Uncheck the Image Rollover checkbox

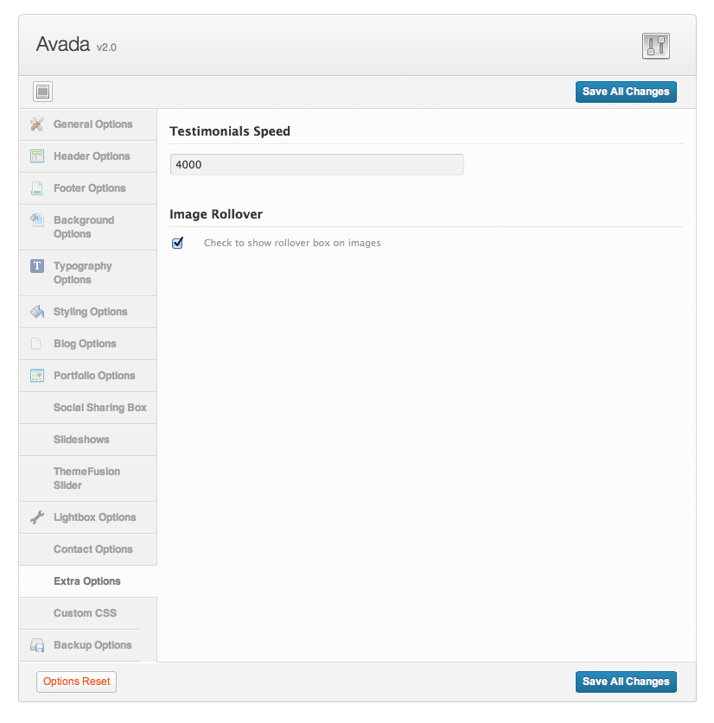pyautogui.click(x=178, y=243)
